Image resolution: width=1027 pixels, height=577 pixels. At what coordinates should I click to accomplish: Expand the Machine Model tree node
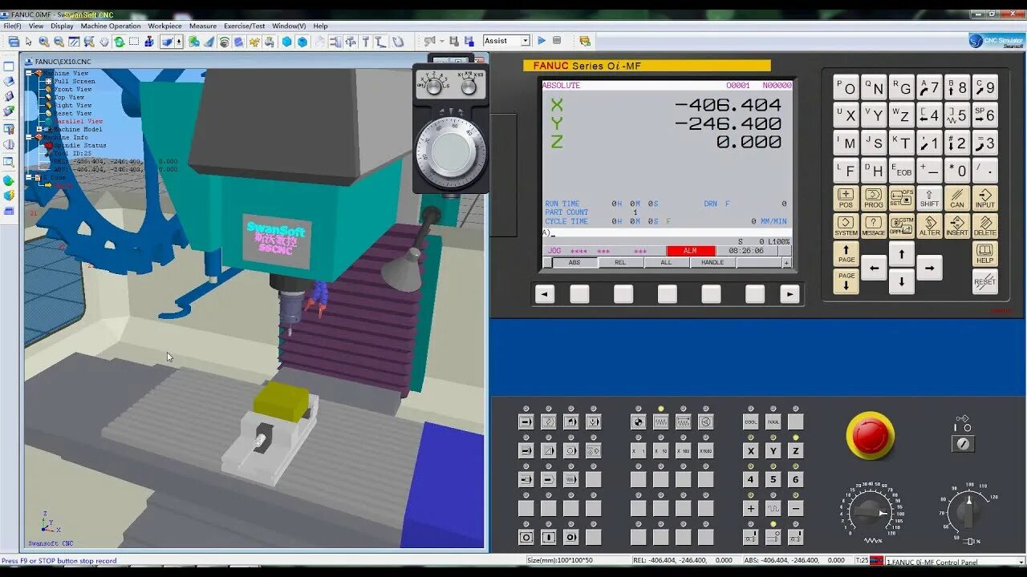[x=39, y=129]
